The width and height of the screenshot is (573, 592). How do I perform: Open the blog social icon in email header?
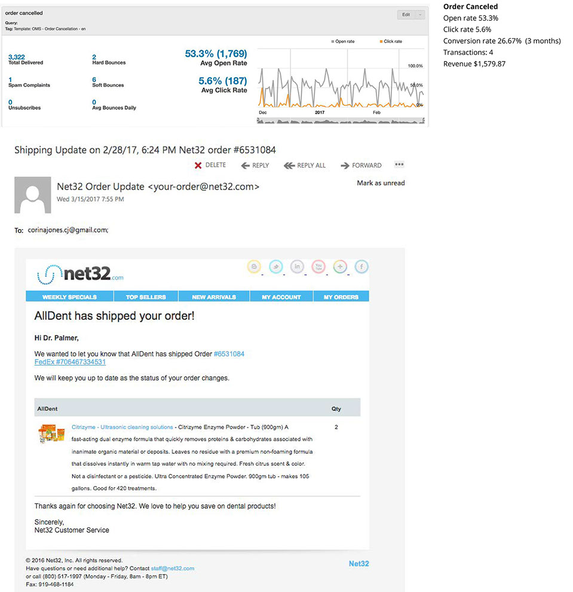(255, 267)
